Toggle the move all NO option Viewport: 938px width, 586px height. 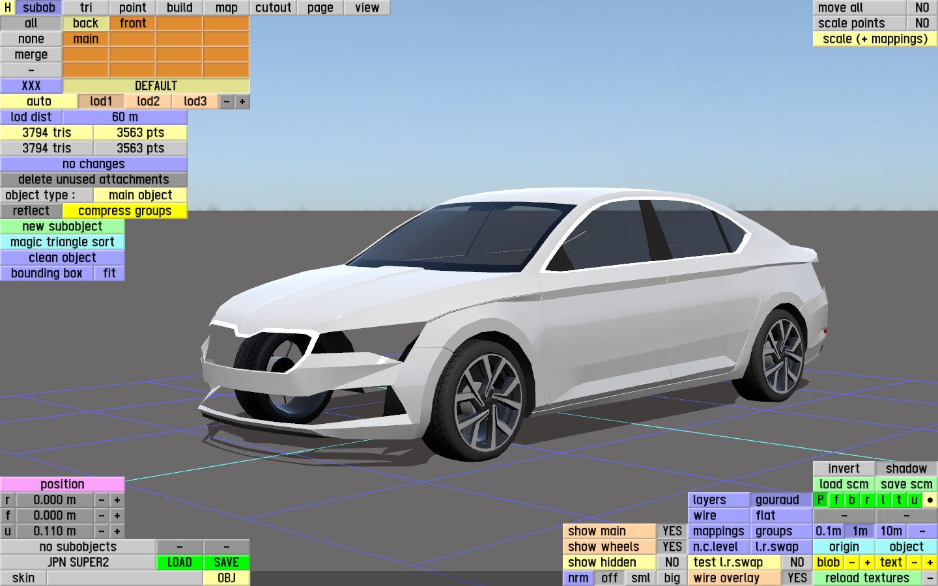pyautogui.click(x=922, y=8)
